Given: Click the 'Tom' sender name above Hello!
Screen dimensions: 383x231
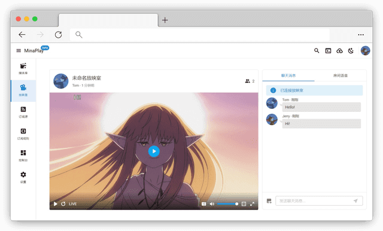Looking at the screenshot, I should coord(285,99).
